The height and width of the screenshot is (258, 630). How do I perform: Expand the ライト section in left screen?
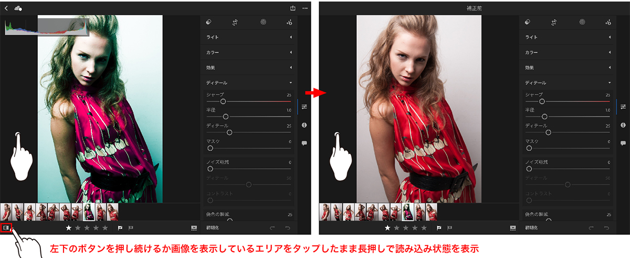pyautogui.click(x=249, y=37)
